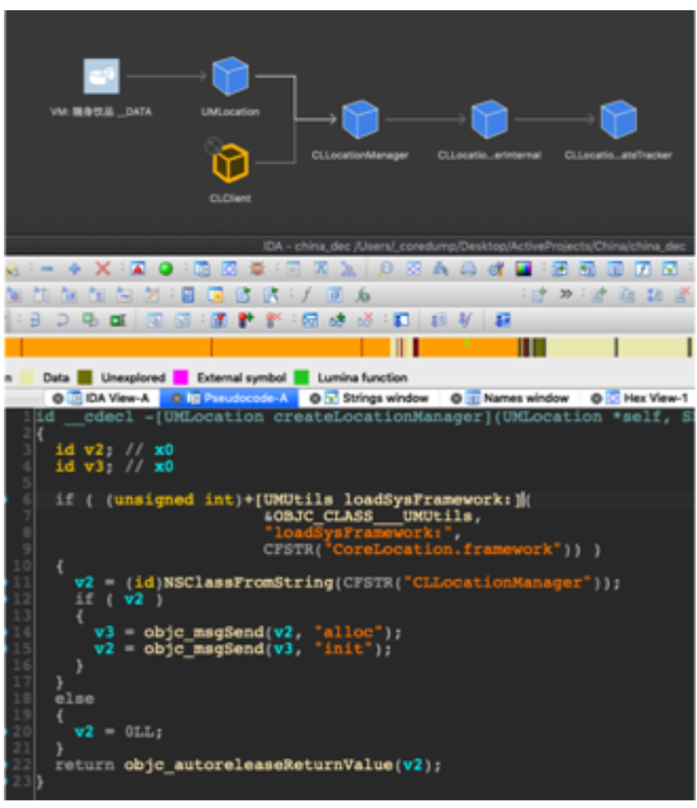The image size is (697, 808).
Task: Click the yellow window icon in second row
Action: tap(216, 295)
